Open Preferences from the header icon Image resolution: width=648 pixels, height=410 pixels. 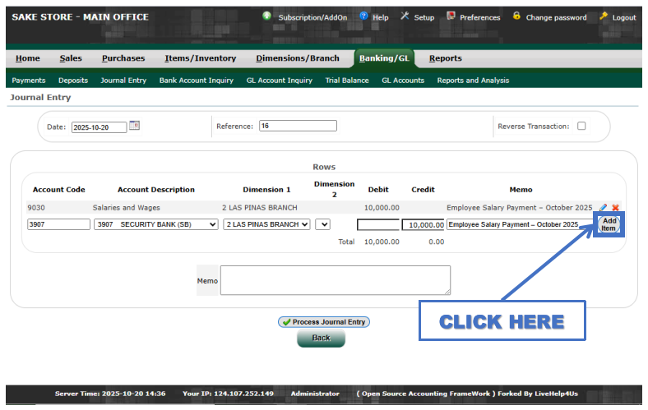tap(451, 16)
